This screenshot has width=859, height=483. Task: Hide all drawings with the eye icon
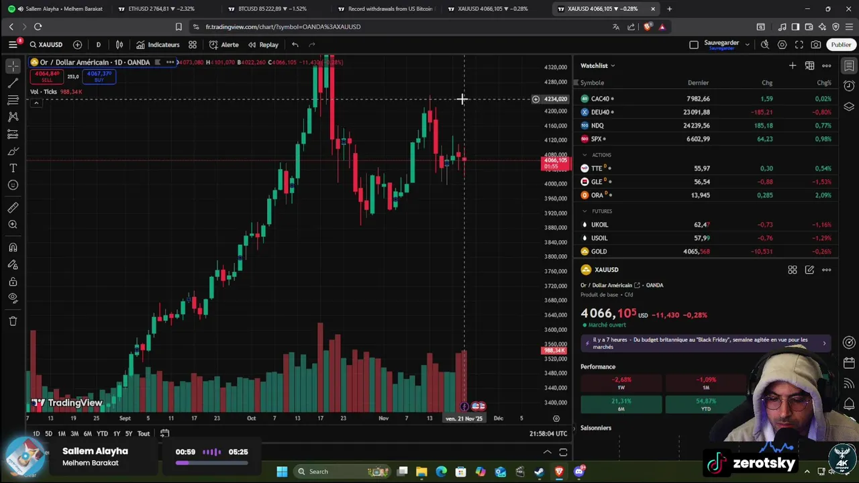click(x=13, y=298)
